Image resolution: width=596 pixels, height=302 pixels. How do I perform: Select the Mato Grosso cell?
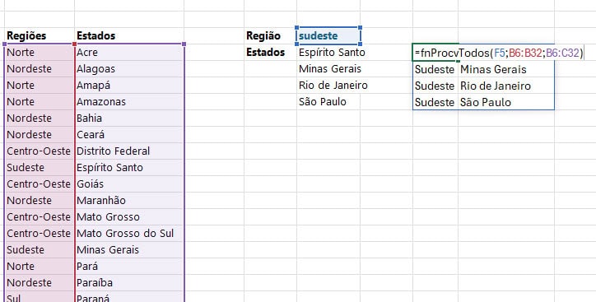(x=129, y=217)
